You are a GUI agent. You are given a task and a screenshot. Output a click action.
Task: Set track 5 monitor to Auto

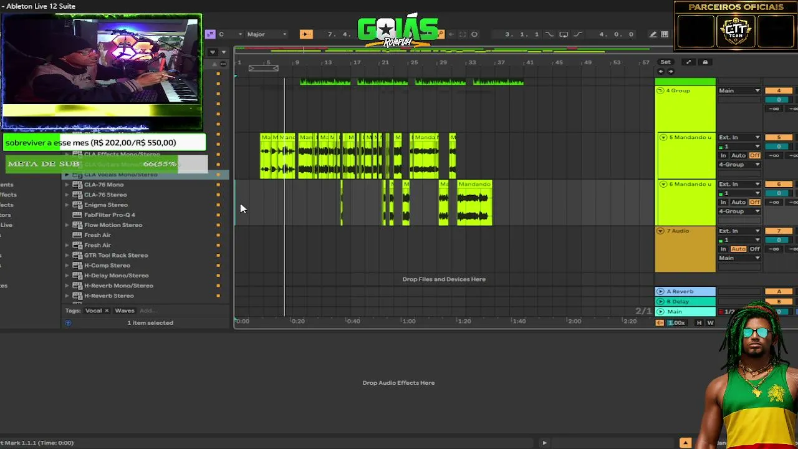coord(738,155)
